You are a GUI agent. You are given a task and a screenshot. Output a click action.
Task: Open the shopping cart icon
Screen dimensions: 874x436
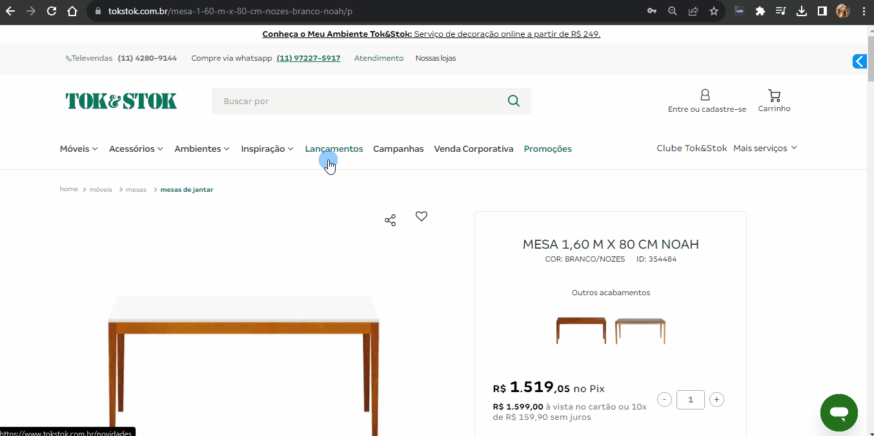[x=775, y=95]
